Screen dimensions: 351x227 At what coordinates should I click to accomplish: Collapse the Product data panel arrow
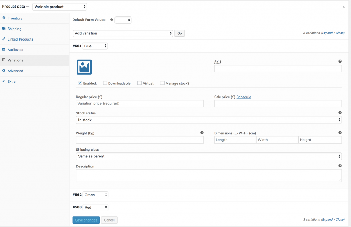point(344,7)
